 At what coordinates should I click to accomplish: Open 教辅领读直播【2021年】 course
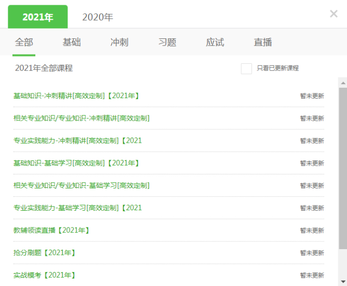click(x=51, y=230)
